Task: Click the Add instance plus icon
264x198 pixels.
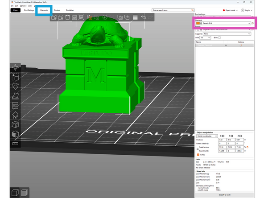Action: (x=105, y=17)
